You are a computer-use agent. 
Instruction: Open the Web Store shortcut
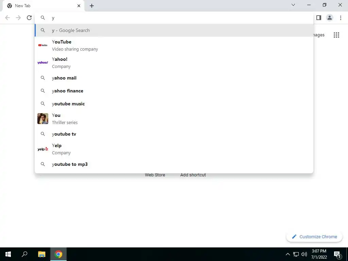coord(155,175)
